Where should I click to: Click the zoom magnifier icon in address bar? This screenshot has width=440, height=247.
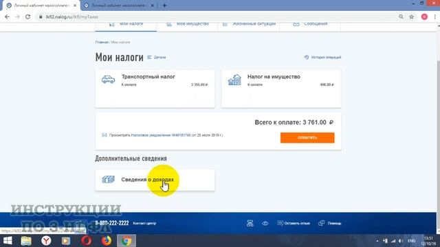pyautogui.click(x=401, y=16)
